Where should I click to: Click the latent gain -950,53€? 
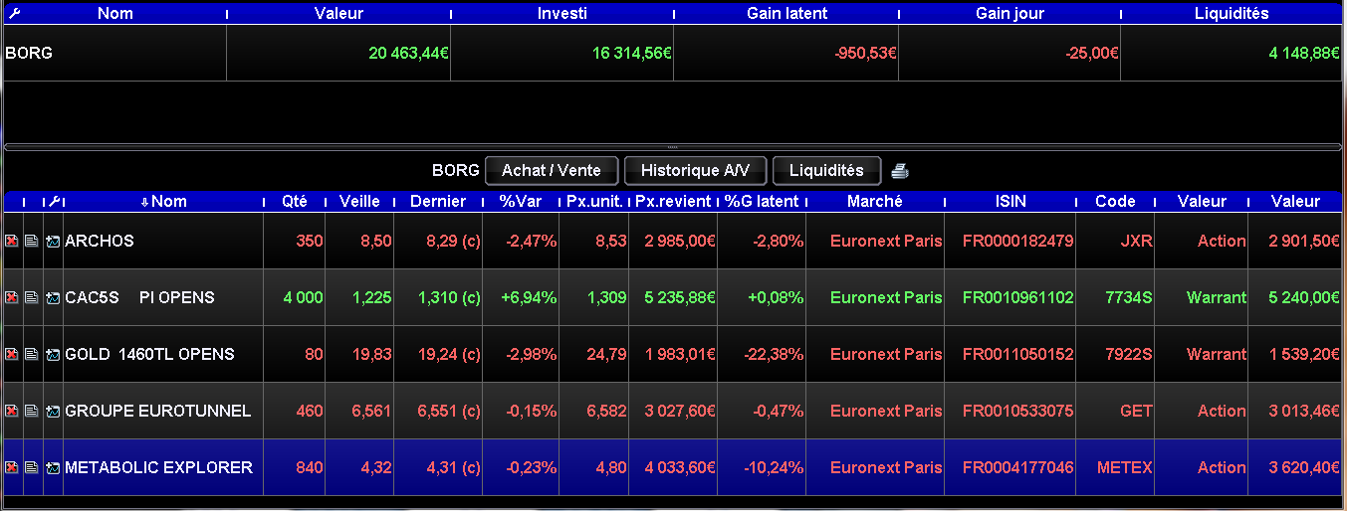866,54
